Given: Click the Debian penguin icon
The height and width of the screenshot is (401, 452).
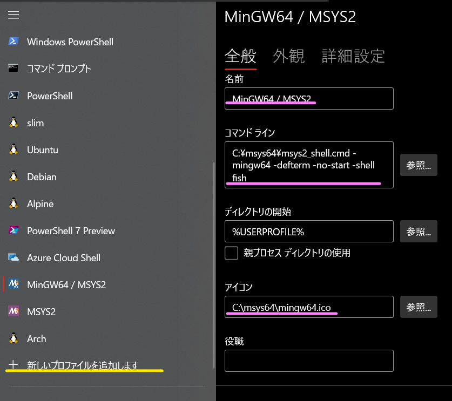Looking at the screenshot, I should point(14,176).
